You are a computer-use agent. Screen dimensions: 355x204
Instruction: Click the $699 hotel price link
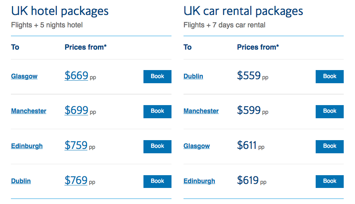[x=76, y=110]
